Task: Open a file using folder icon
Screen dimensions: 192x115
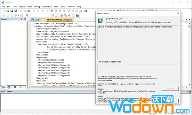Action: (x=8, y=11)
